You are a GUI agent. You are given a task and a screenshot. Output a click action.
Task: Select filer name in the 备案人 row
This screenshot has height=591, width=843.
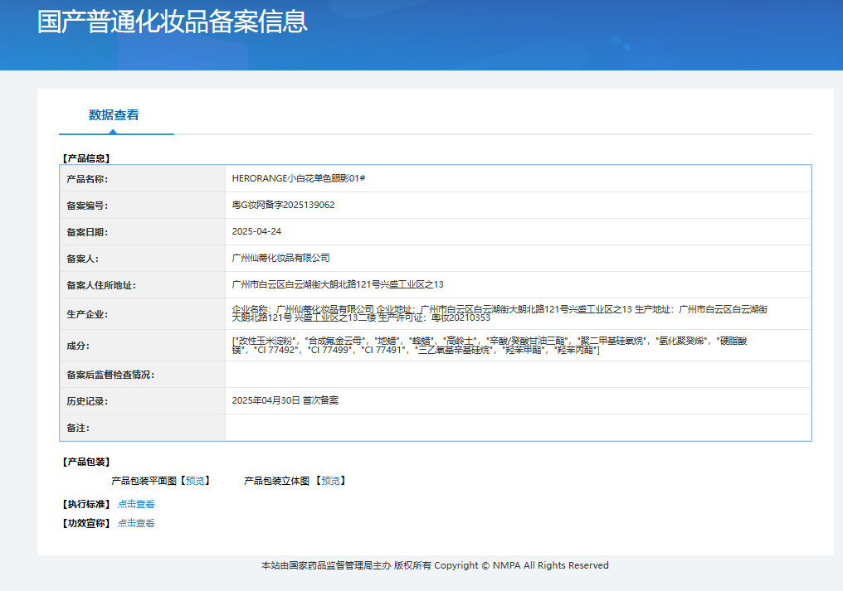pyautogui.click(x=280, y=258)
